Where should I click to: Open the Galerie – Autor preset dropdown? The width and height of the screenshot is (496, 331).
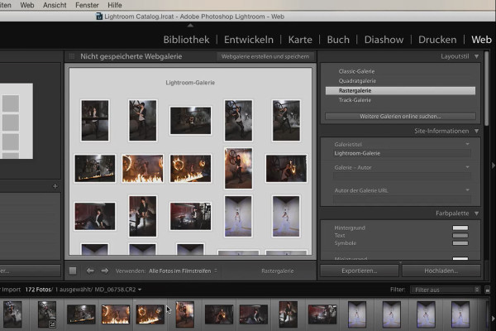point(467,167)
